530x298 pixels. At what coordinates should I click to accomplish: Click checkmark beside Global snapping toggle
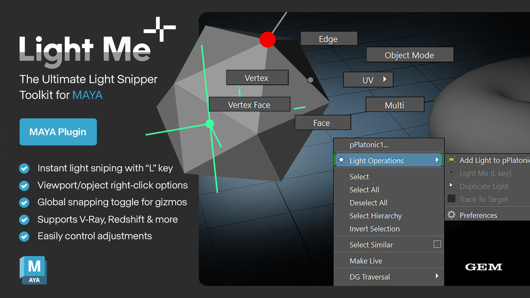[24, 203]
